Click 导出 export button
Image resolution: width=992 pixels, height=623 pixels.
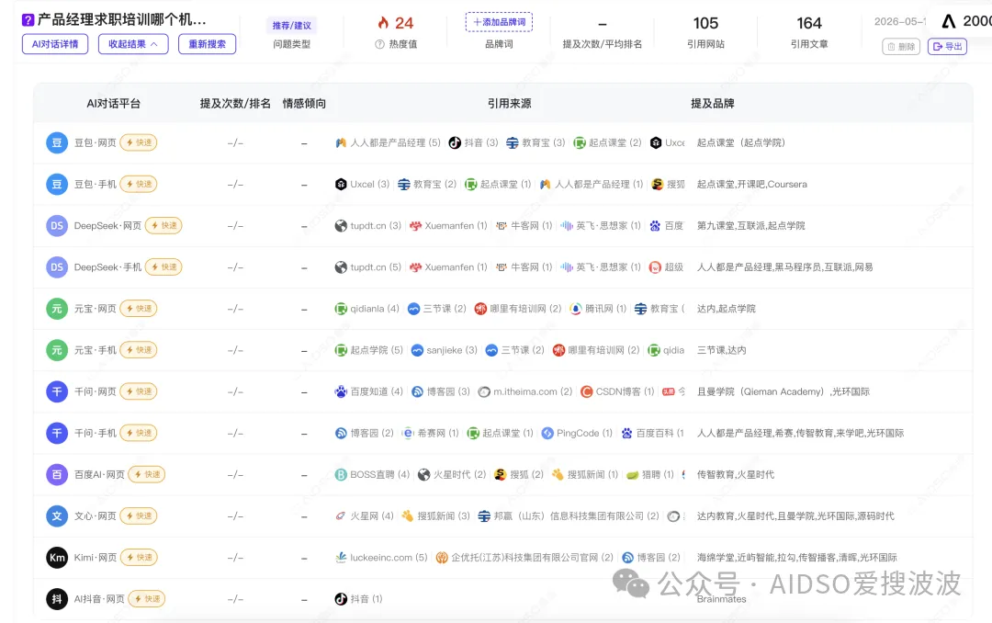click(x=947, y=46)
